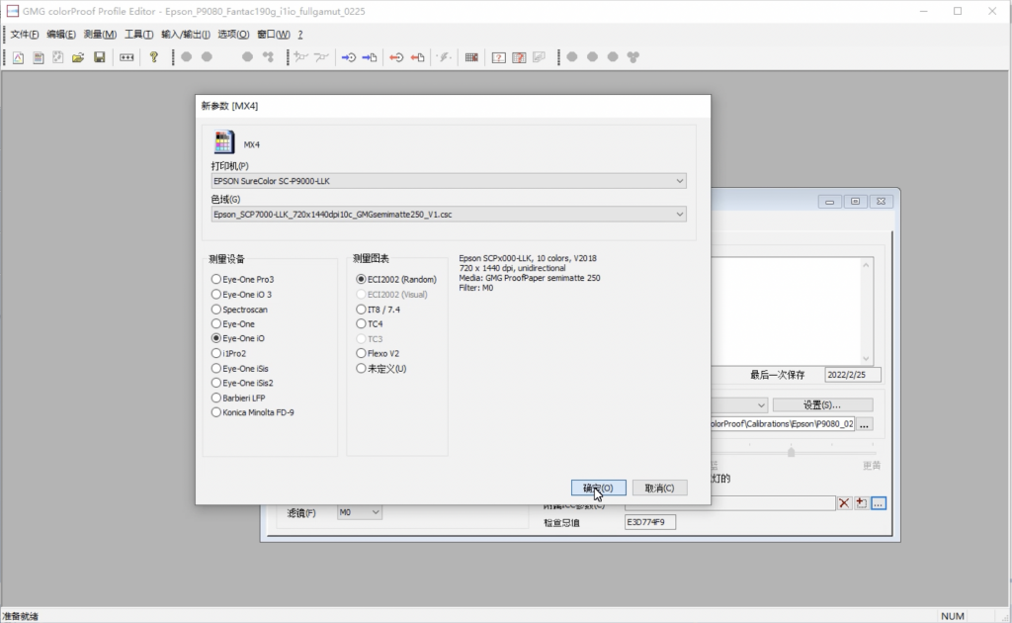Open the M0 filter dropdown

[x=360, y=512]
